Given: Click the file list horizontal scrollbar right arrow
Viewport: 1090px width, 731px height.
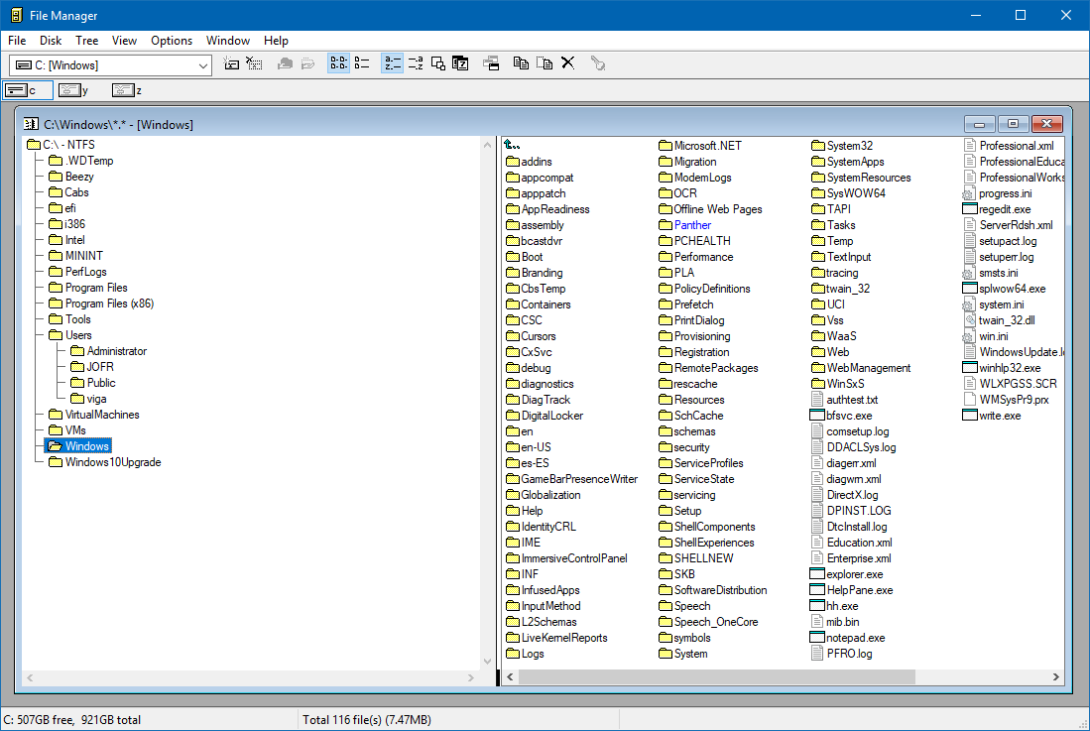Looking at the screenshot, I should click(x=1056, y=676).
